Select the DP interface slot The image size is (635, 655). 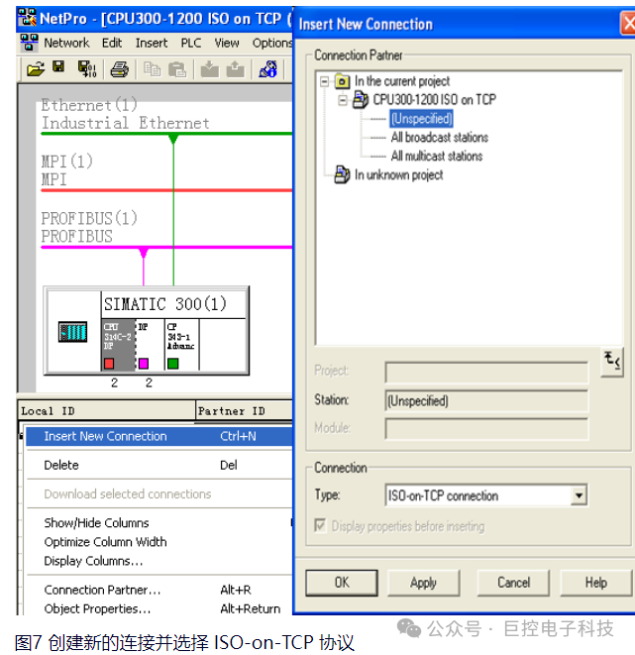coord(150,345)
